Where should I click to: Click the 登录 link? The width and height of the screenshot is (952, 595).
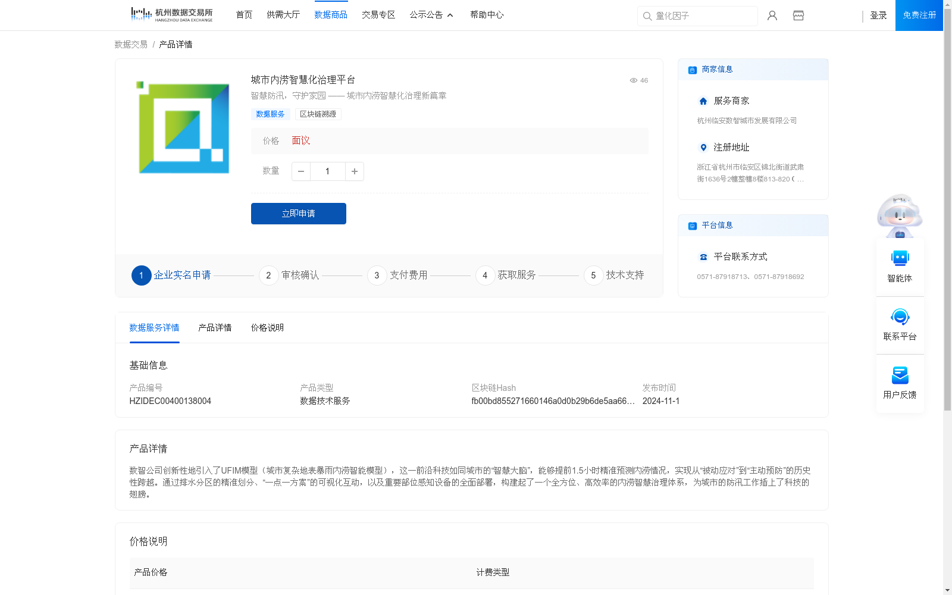(878, 15)
